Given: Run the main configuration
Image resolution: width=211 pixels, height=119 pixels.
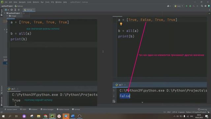Looking at the screenshot, I should 187,6.
